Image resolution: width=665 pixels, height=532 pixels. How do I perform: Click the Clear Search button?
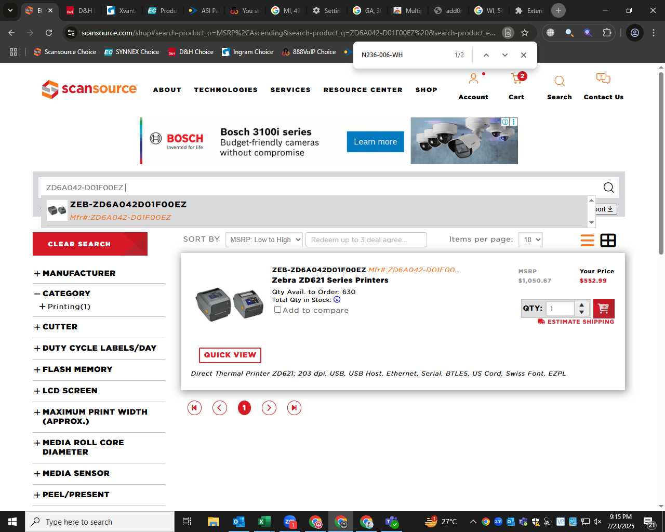[90, 244]
